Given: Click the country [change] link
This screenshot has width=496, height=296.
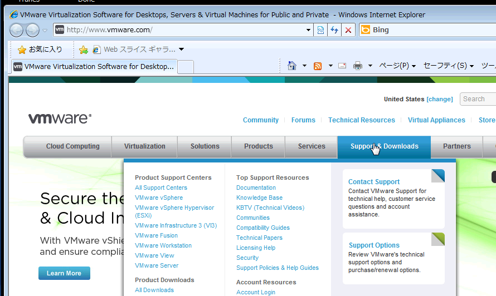Looking at the screenshot, I should click(440, 99).
